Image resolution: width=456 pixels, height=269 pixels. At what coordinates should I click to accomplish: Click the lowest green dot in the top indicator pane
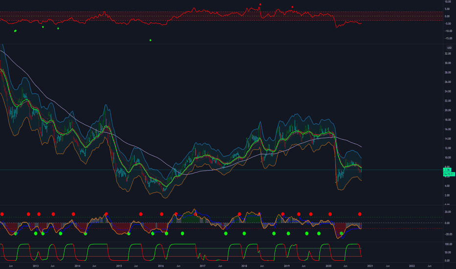point(150,40)
